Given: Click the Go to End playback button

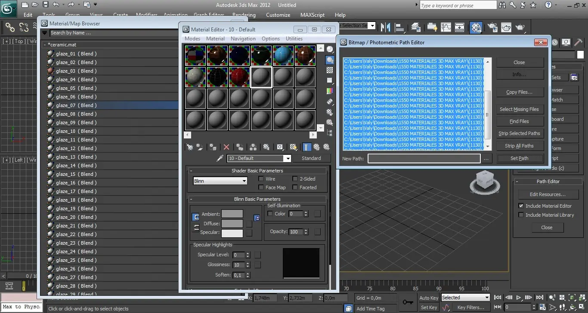Looking at the screenshot, I should pyautogui.click(x=540, y=297).
